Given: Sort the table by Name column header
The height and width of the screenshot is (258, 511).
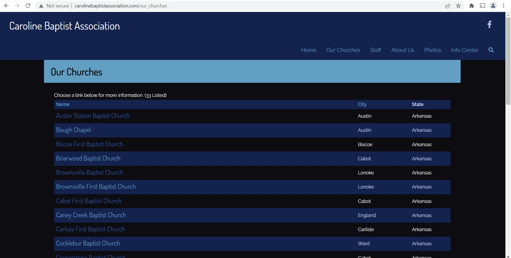Looking at the screenshot, I should click(63, 104).
